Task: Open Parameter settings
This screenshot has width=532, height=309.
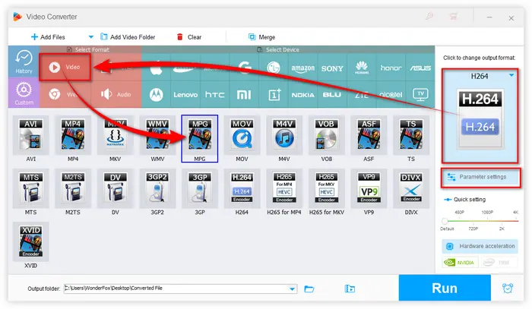Action: pyautogui.click(x=482, y=177)
